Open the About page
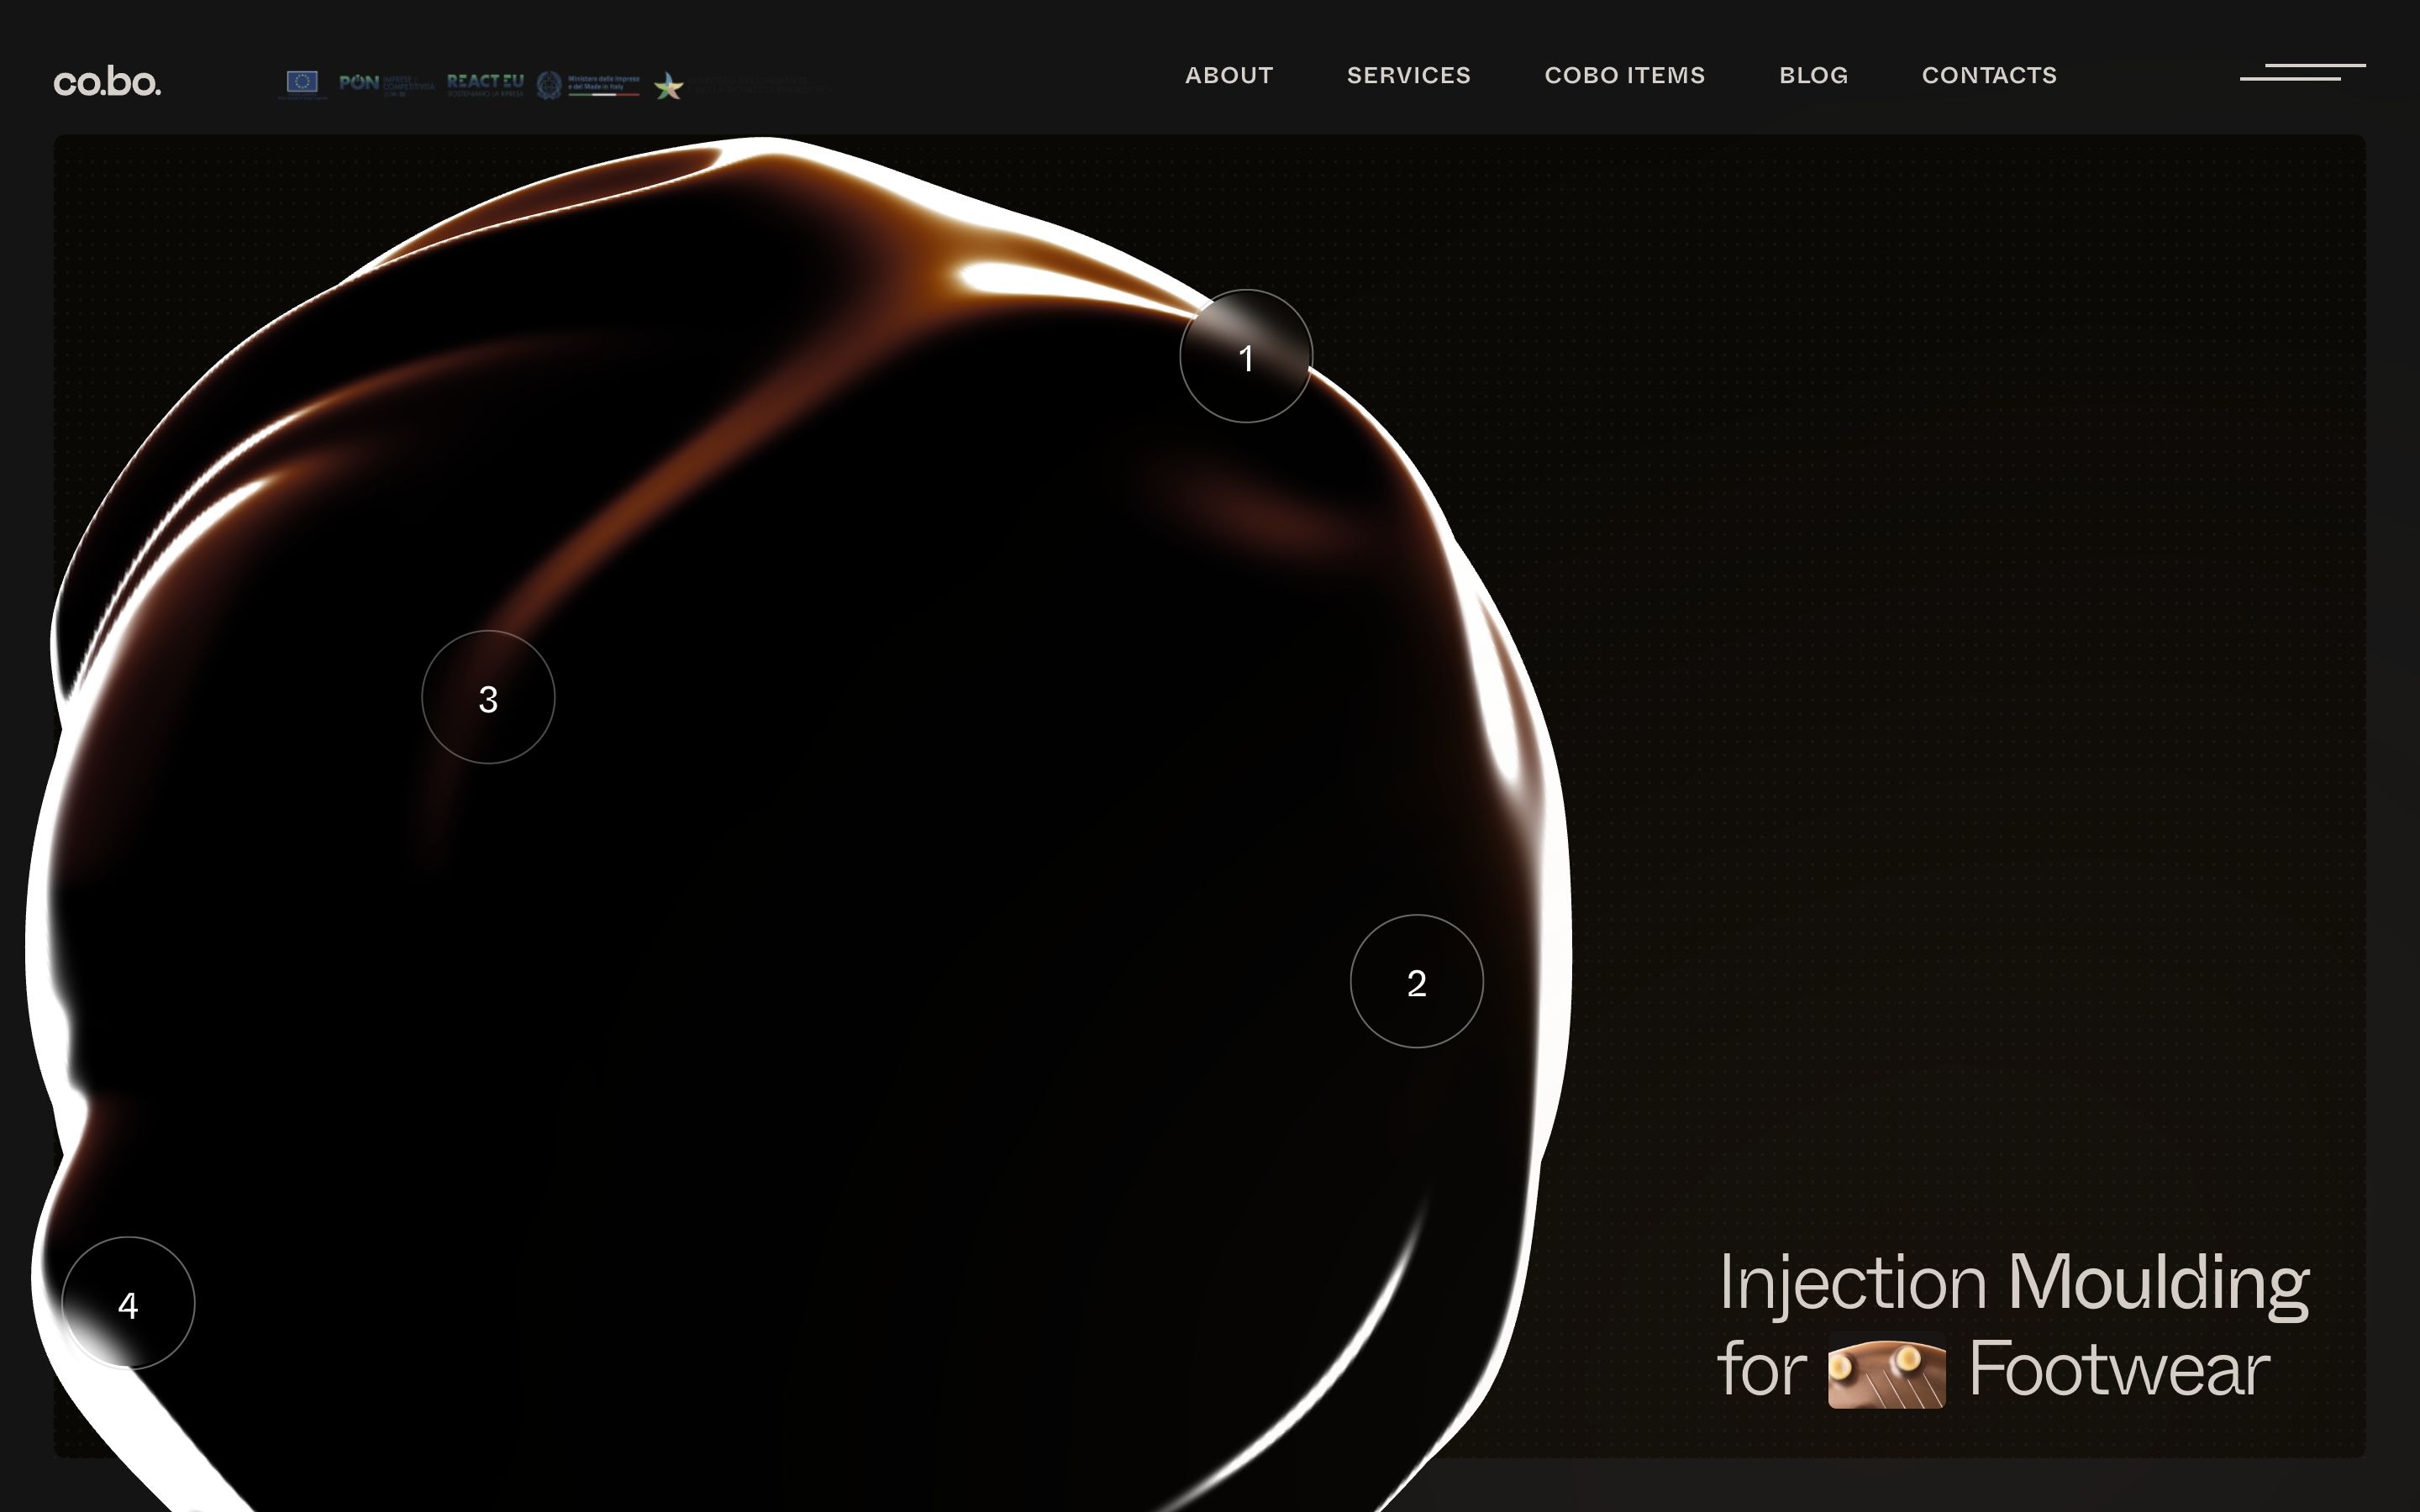The height and width of the screenshot is (1512, 2420). pyautogui.click(x=1229, y=76)
